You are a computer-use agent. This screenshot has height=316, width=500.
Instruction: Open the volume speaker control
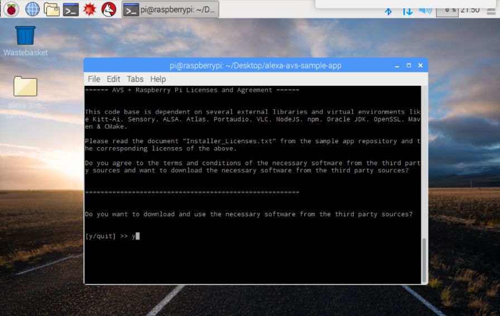pos(425,11)
